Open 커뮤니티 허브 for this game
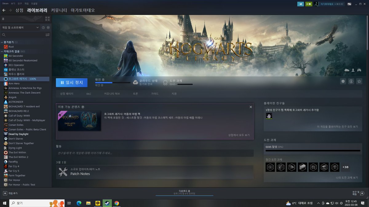This screenshot has width=369, height=207. [112, 94]
